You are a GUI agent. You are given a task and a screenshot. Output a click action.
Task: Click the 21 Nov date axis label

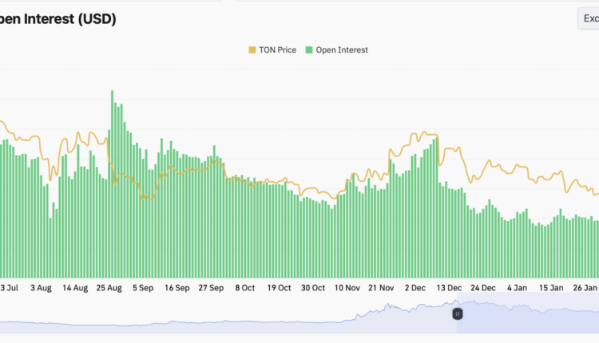click(381, 287)
